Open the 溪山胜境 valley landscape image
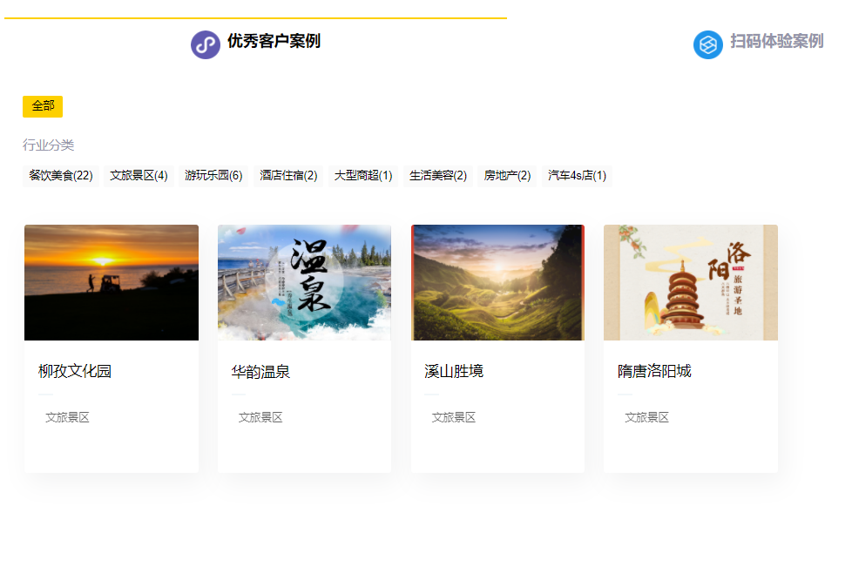 (x=497, y=282)
